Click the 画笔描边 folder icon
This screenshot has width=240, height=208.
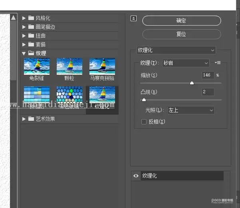[x=31, y=27]
